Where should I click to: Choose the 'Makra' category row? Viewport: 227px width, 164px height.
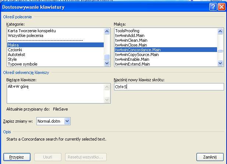56,45
